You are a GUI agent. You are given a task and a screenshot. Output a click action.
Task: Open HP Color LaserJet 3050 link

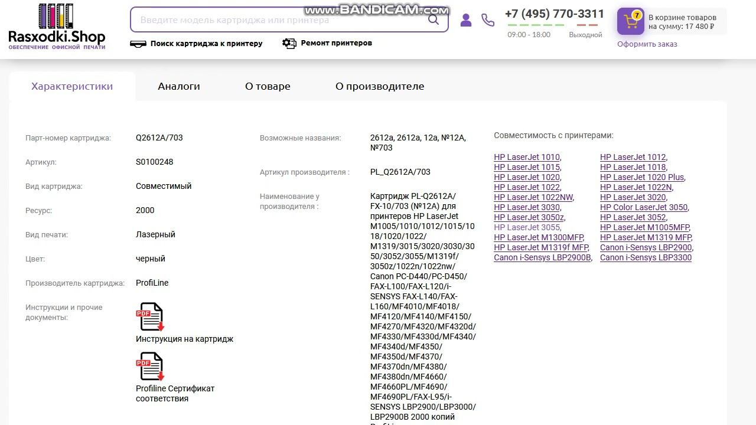pos(644,207)
